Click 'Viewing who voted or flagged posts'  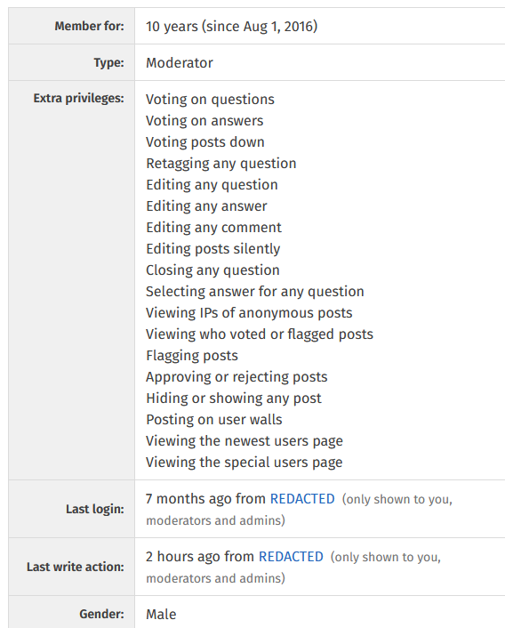tap(260, 334)
